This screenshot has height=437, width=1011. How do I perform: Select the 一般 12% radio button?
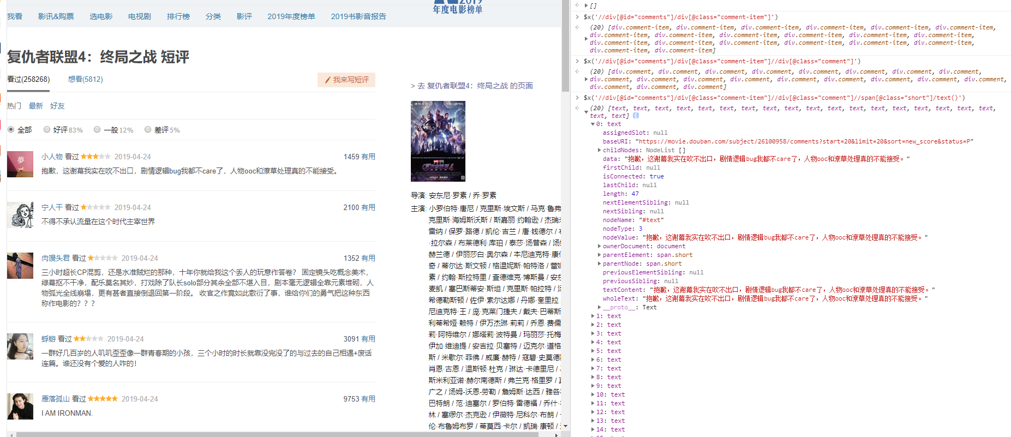point(97,130)
